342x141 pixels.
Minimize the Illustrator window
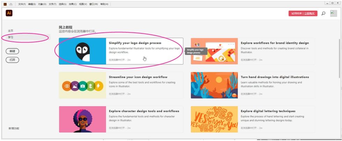[x=327, y=3]
